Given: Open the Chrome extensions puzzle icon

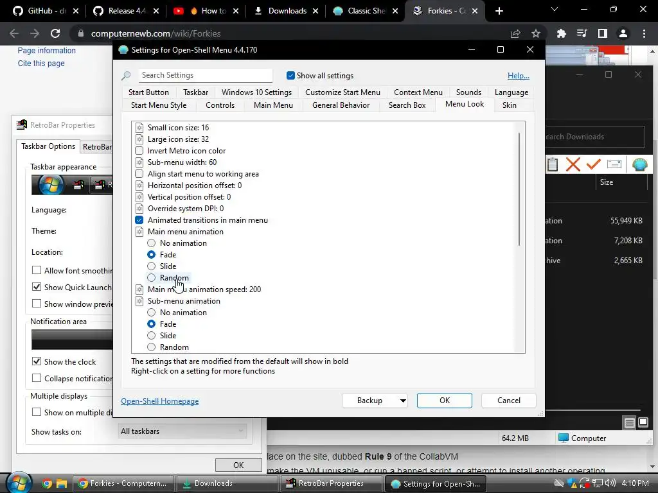Looking at the screenshot, I should click(x=561, y=33).
